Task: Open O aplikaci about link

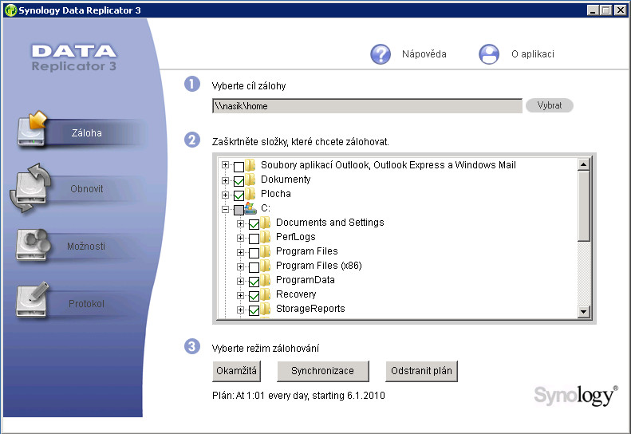Action: point(533,54)
